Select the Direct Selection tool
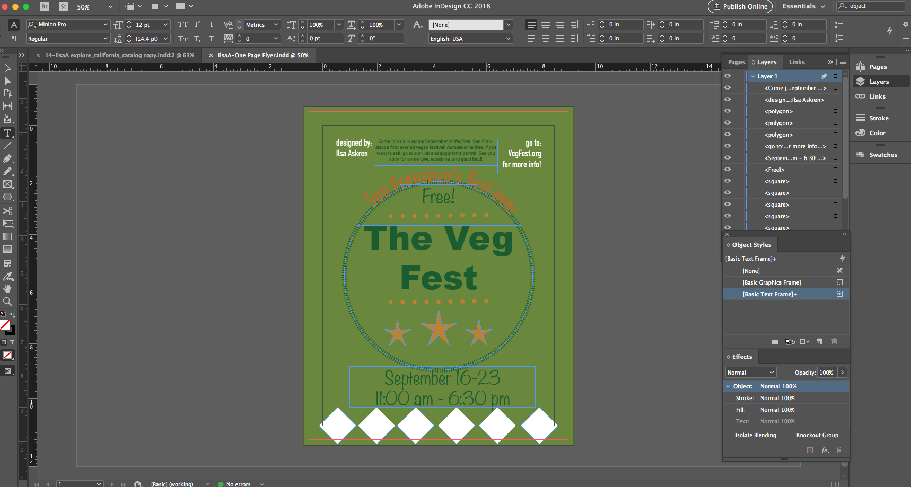The height and width of the screenshot is (487, 911). pyautogui.click(x=7, y=81)
